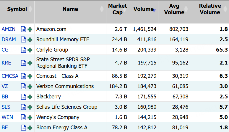Open the document icon for BB
The height and width of the screenshot is (132, 229).
[23, 97]
